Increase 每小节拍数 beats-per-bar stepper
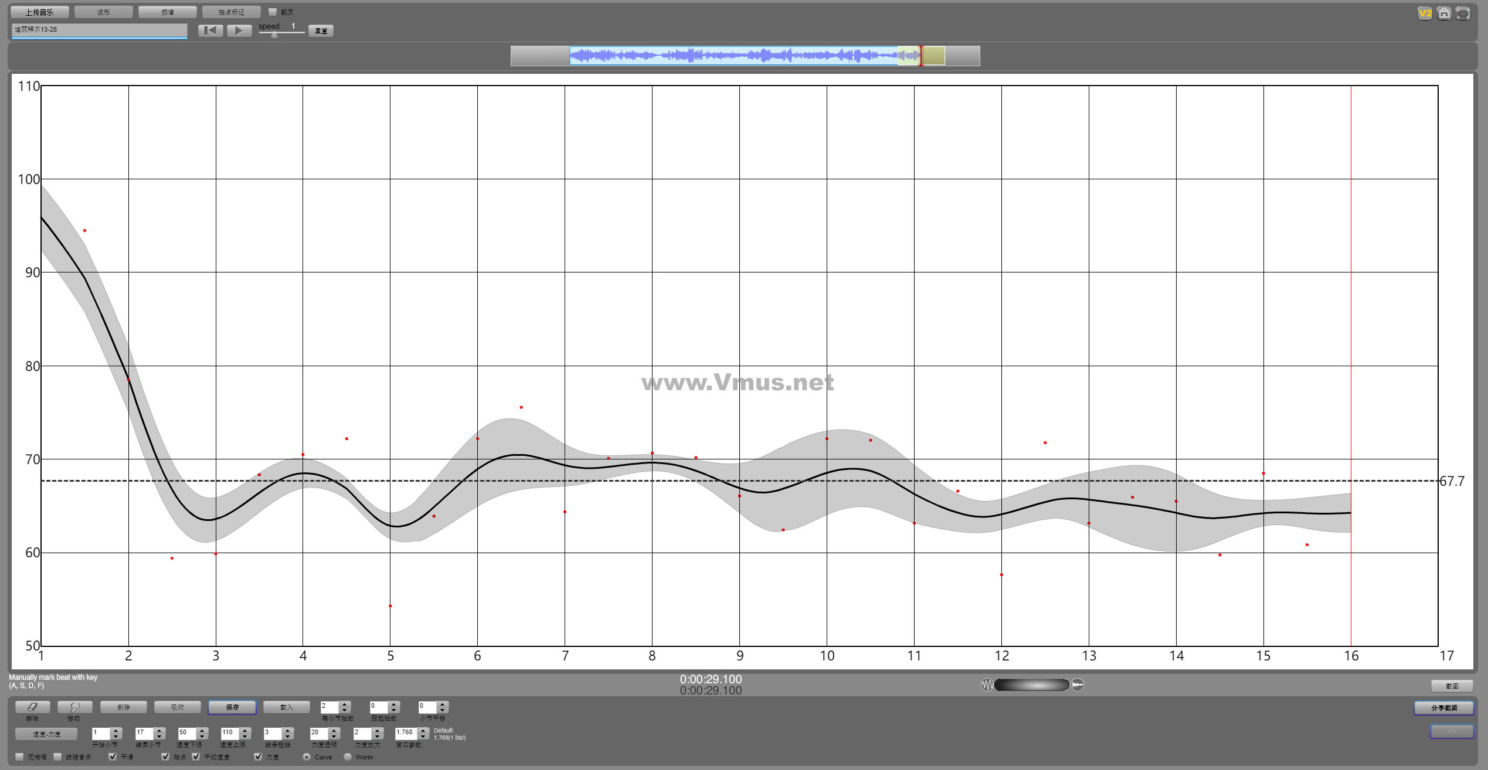Screen dimensions: 1488x770 (x=345, y=704)
